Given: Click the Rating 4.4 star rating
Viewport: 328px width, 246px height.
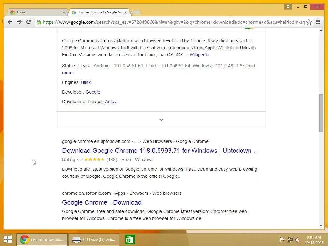Looking at the screenshot, I should 94,160.
